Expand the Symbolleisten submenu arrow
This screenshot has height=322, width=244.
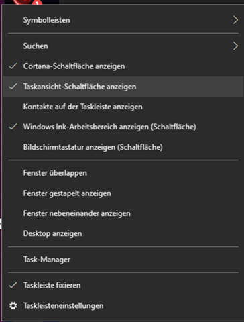click(x=235, y=20)
